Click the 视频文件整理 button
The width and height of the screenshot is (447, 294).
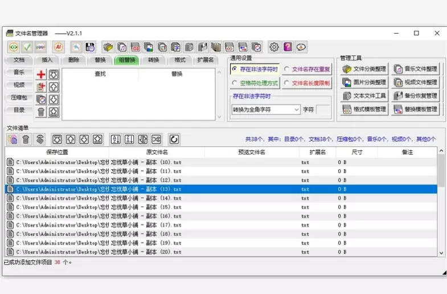click(x=415, y=83)
